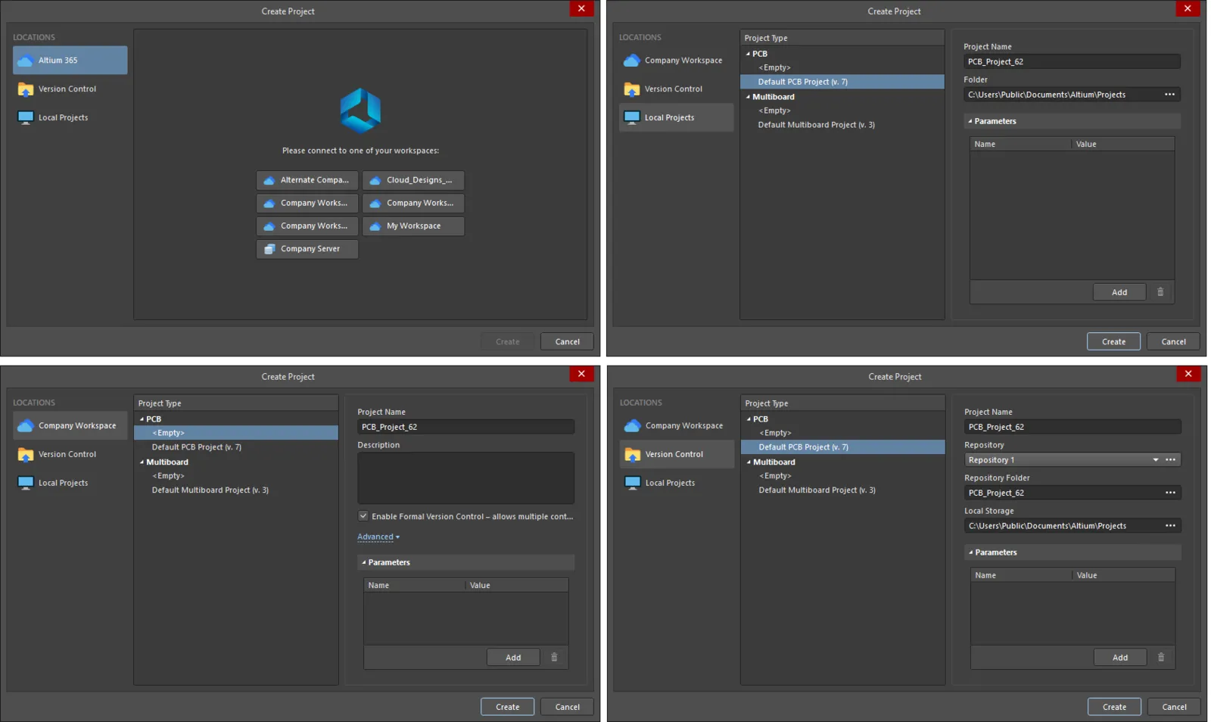Delete parameter trash icon in top-right dialog
The height and width of the screenshot is (722, 1211).
(x=1160, y=292)
